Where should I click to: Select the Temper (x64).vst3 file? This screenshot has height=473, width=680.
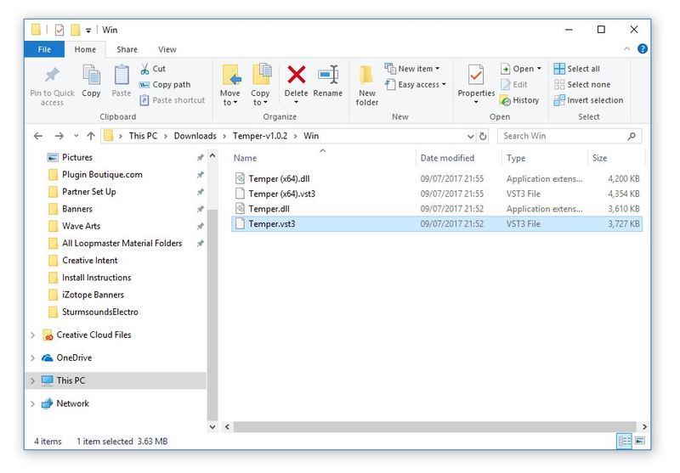tap(282, 194)
